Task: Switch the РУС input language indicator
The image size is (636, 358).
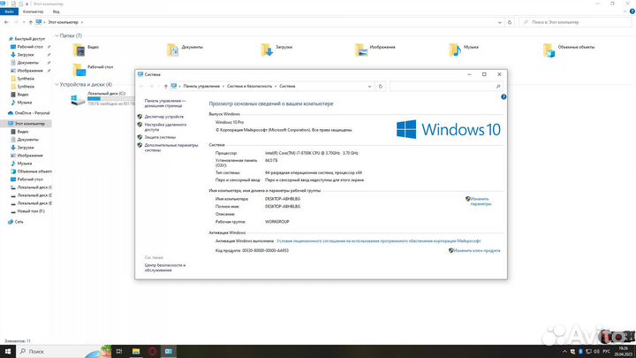Action: (x=606, y=351)
